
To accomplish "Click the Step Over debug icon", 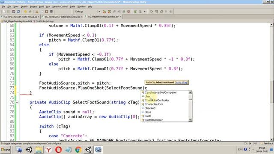I will pos(152,12).
